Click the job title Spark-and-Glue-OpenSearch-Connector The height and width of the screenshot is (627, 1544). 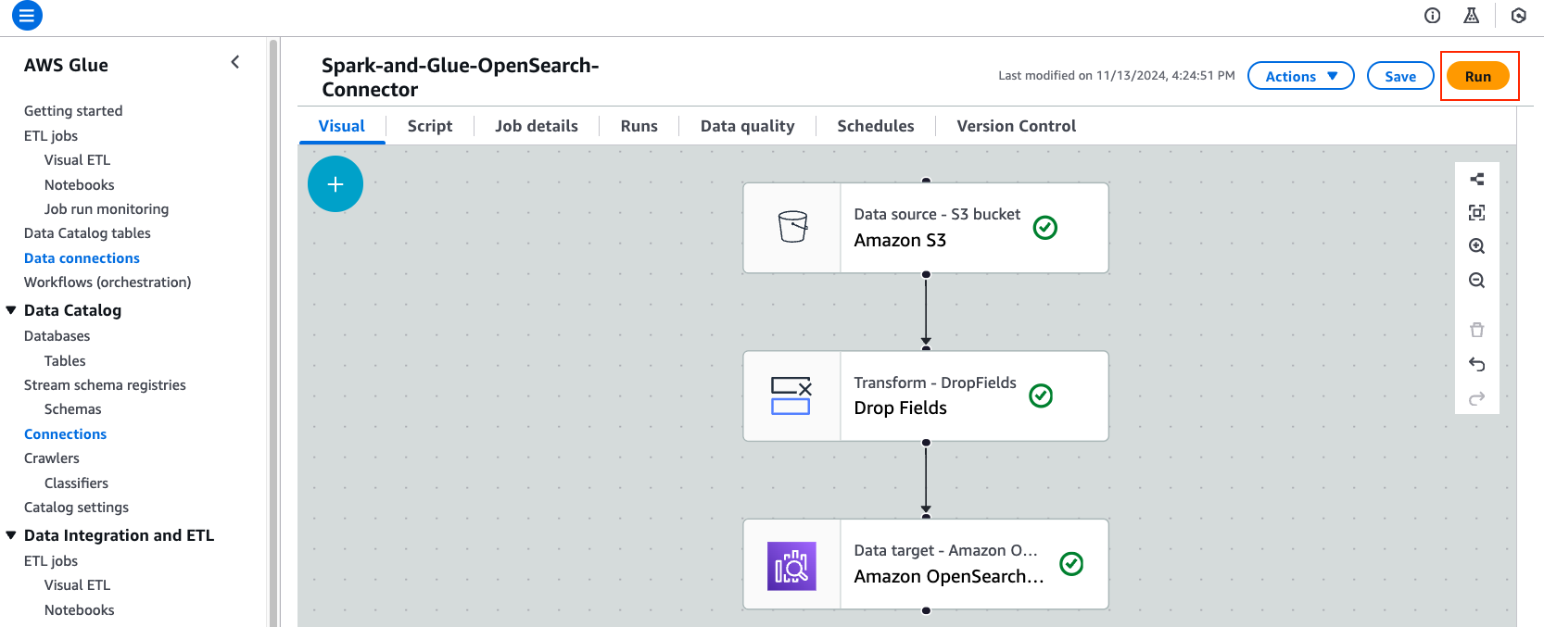pyautogui.click(x=460, y=78)
